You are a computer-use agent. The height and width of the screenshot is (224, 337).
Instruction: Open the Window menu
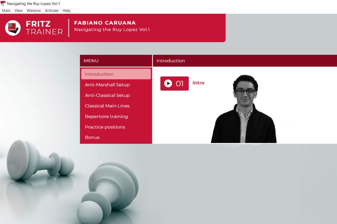(x=34, y=10)
